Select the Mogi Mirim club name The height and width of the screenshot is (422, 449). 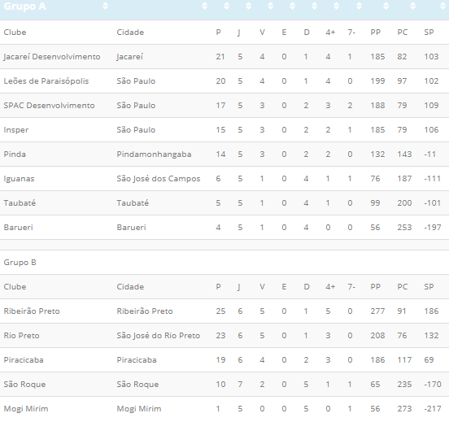pyautogui.click(x=26, y=409)
